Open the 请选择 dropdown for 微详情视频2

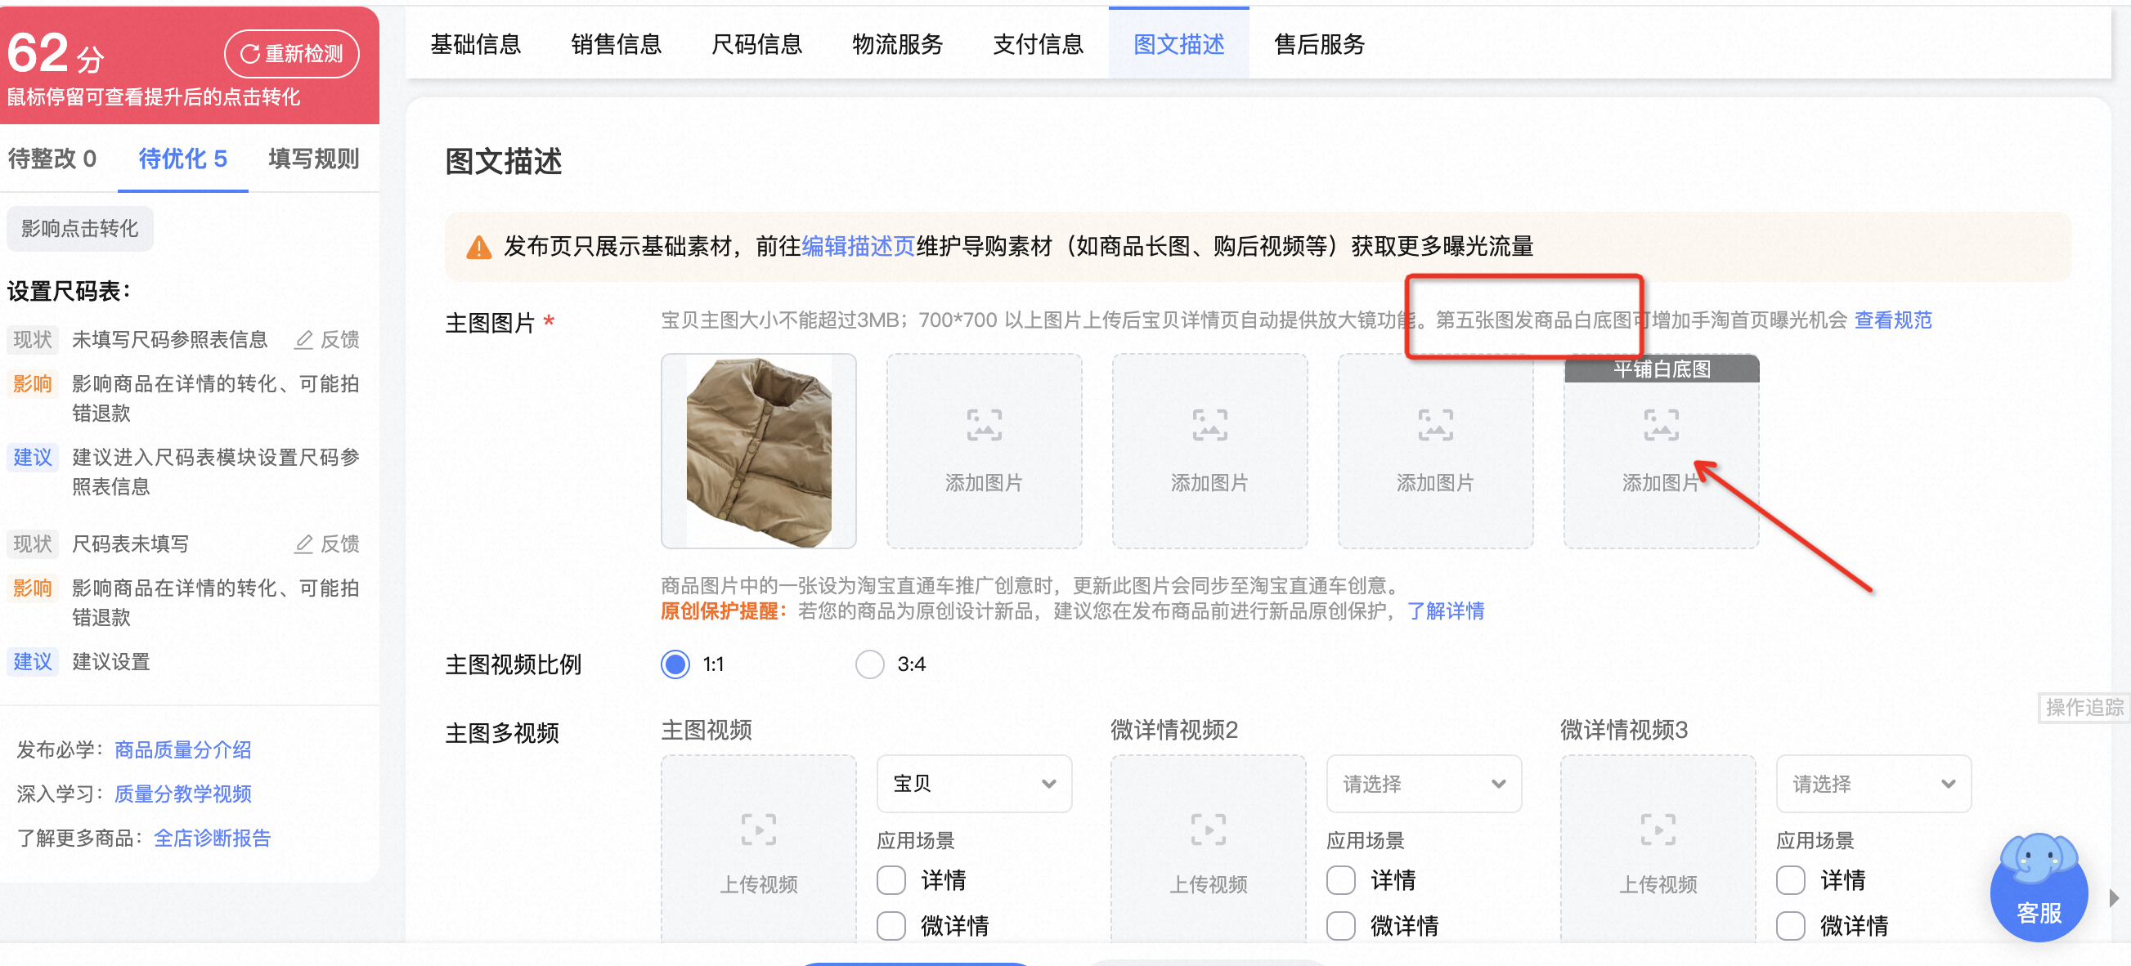pos(1424,783)
